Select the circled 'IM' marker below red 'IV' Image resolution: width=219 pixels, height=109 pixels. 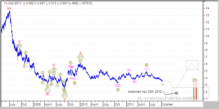pos(54,69)
